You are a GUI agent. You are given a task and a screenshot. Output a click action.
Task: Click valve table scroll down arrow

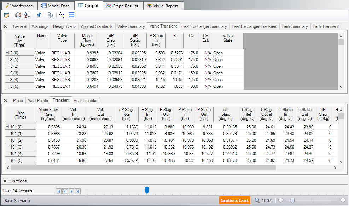[341, 87]
